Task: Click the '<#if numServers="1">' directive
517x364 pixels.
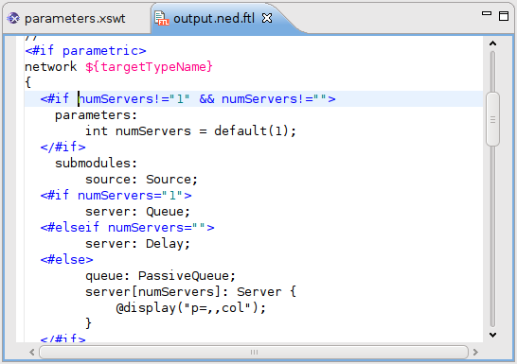Action: (x=116, y=196)
